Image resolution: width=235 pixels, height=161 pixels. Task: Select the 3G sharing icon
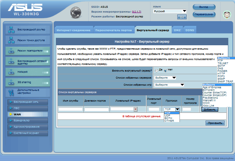point(11,82)
